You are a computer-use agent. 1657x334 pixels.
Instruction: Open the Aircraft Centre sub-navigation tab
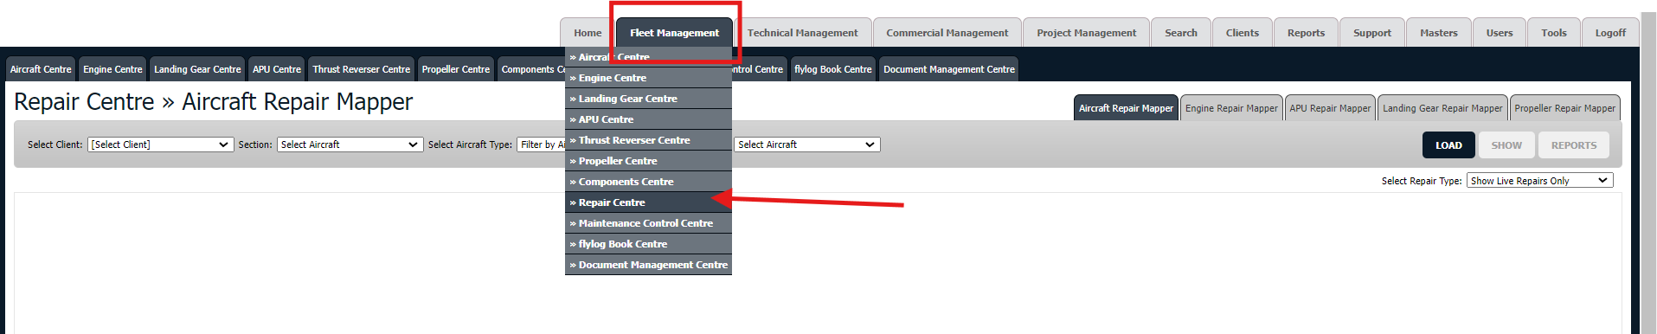[x=41, y=69]
